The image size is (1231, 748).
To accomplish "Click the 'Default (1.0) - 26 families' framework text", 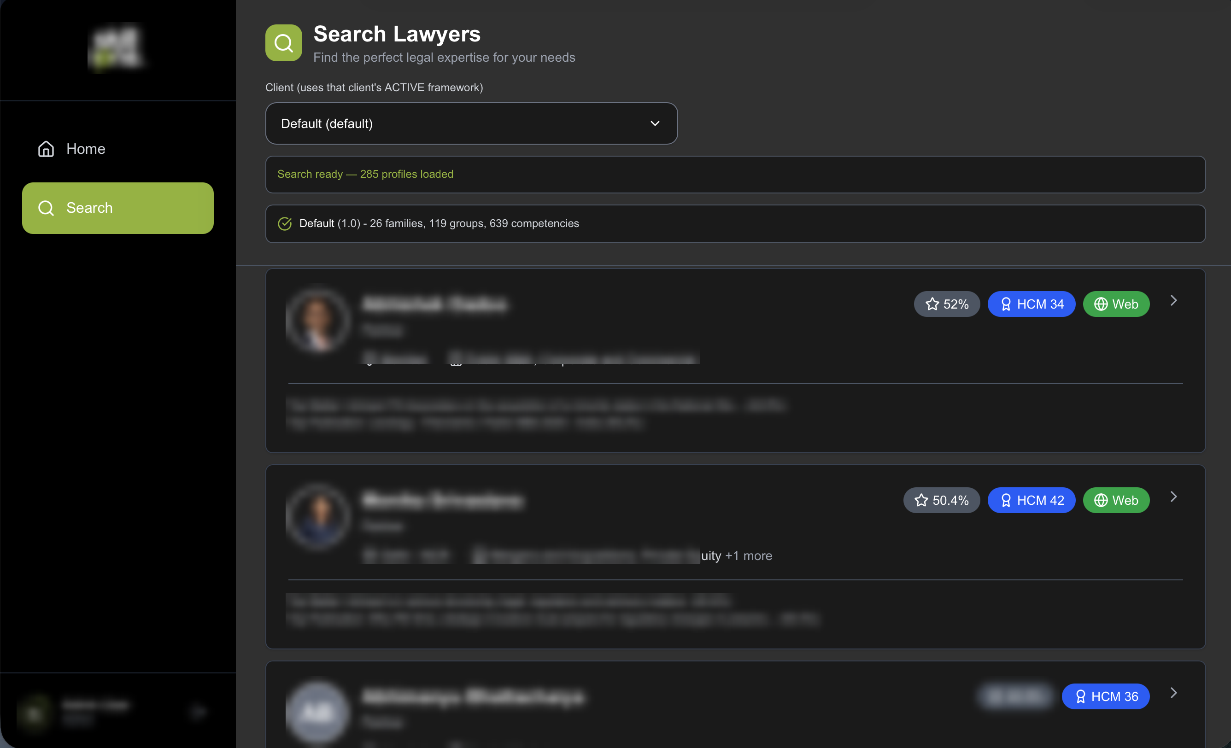I will point(439,224).
